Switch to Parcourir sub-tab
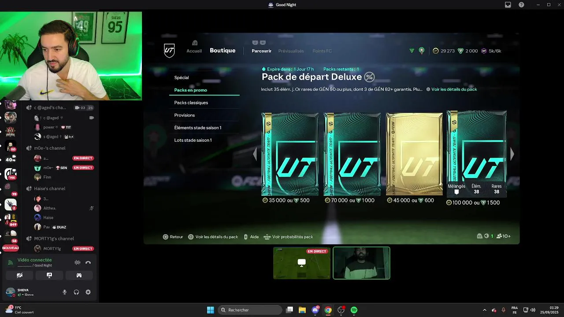 tap(261, 51)
